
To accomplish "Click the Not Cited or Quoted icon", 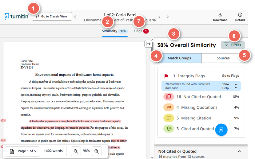I will pos(169,97).
